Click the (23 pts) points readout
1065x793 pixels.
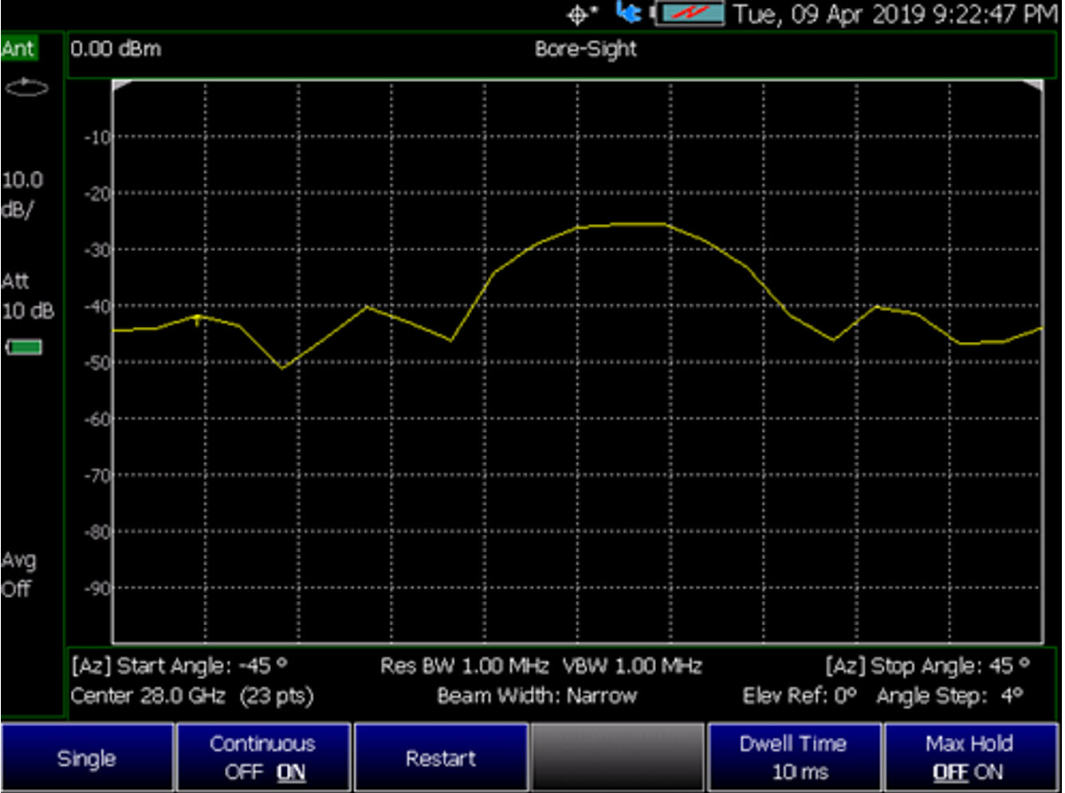pyautogui.click(x=277, y=696)
